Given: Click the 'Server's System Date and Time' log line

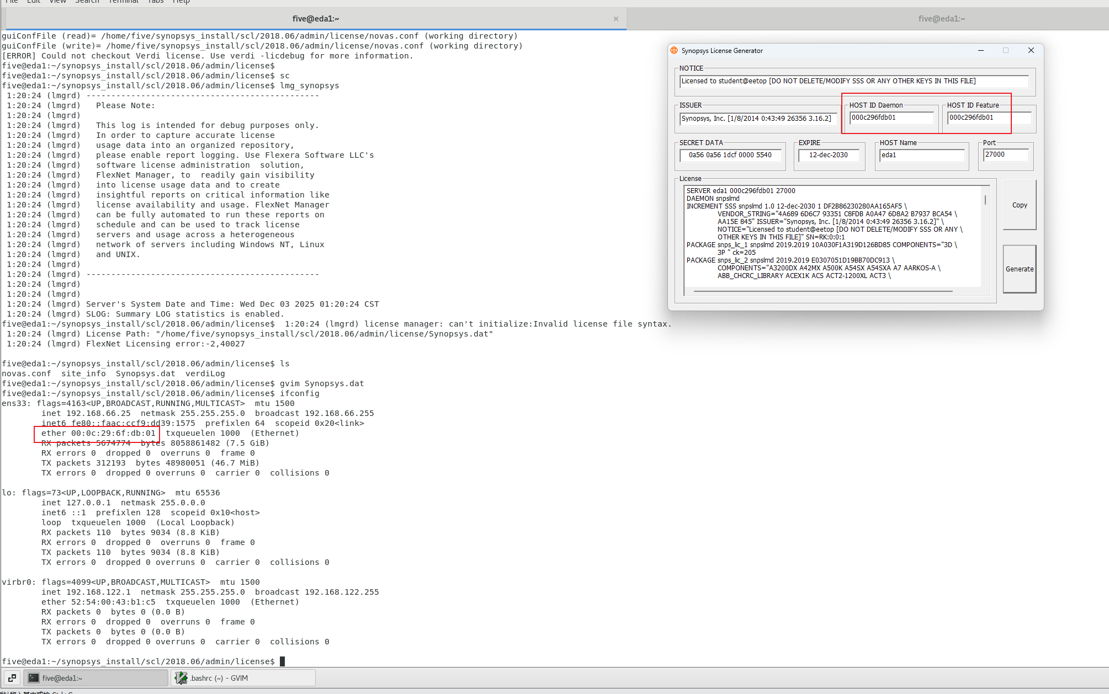Looking at the screenshot, I should [x=193, y=304].
